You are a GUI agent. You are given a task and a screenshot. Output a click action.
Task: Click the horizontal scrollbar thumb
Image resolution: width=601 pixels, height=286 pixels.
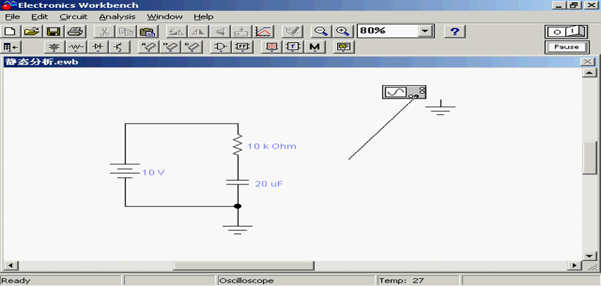click(244, 265)
